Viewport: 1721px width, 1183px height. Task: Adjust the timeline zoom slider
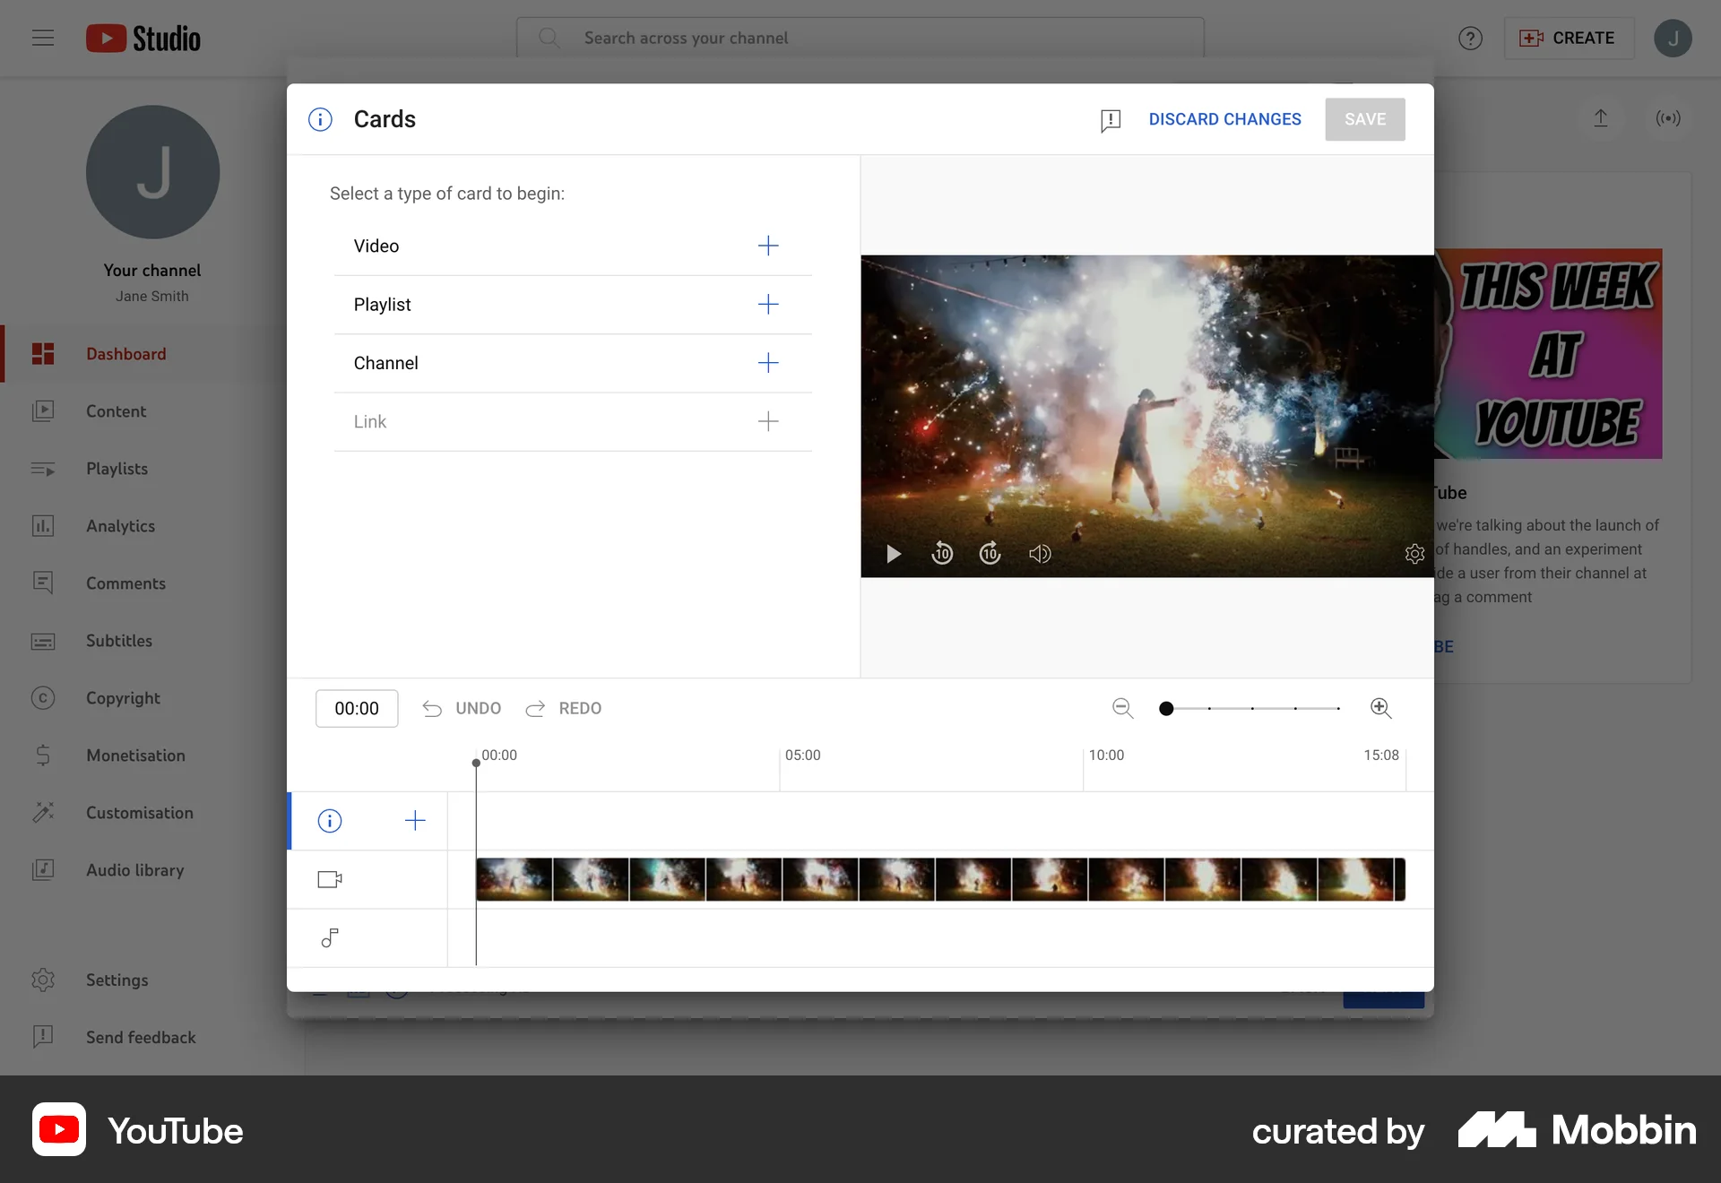tap(1167, 708)
